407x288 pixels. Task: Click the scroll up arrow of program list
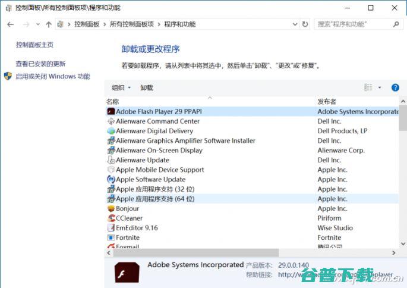pyautogui.click(x=403, y=101)
